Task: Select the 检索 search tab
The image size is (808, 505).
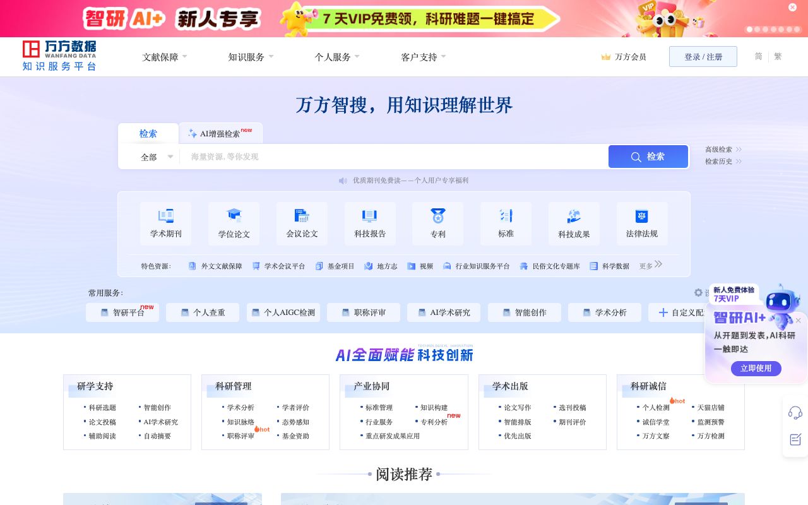Action: point(148,133)
